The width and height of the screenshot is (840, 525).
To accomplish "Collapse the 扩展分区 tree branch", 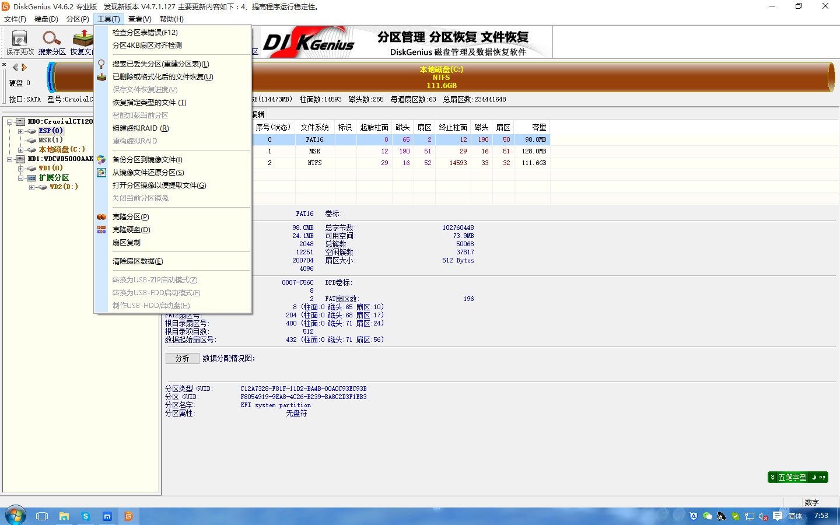I will pyautogui.click(x=20, y=178).
